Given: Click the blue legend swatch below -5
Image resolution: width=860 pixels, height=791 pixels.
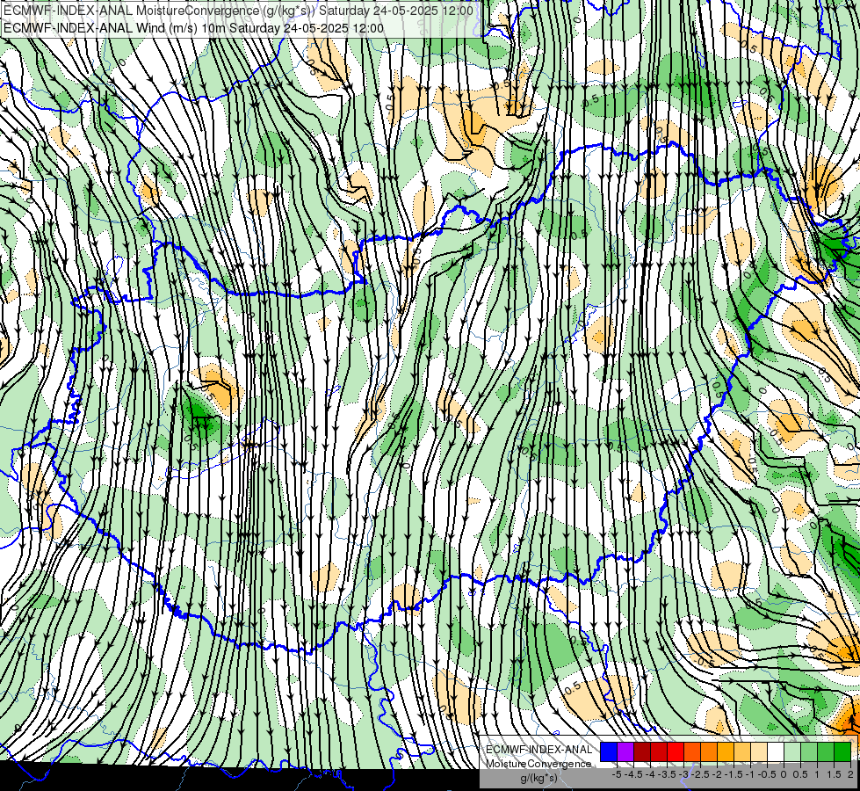Looking at the screenshot, I should click(609, 751).
